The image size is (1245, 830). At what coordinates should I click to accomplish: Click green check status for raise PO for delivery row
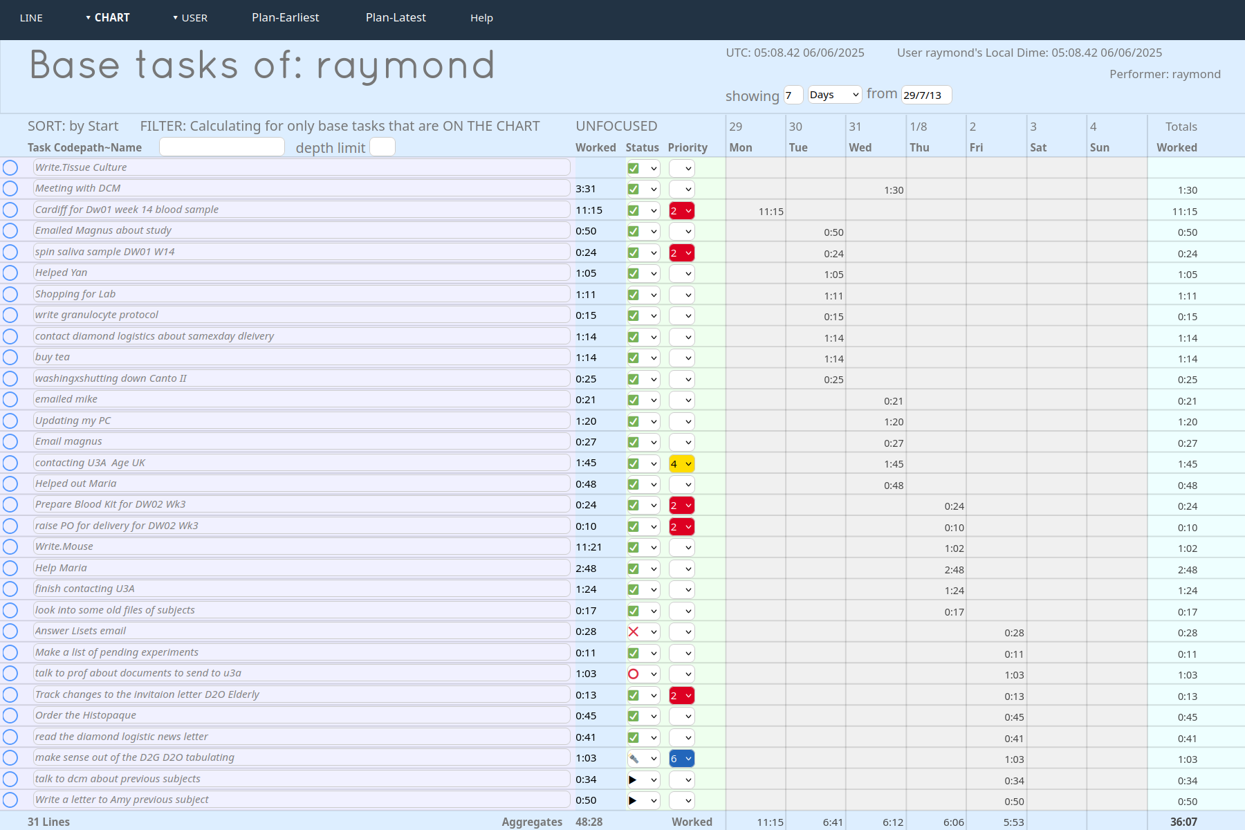(x=634, y=526)
